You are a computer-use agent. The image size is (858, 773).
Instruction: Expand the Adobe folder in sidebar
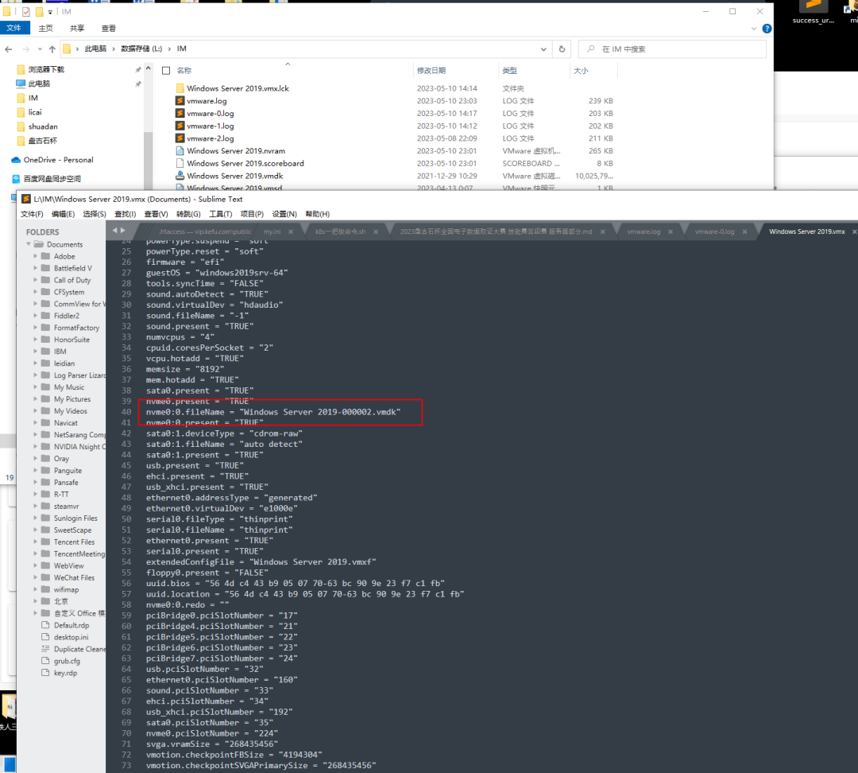36,256
